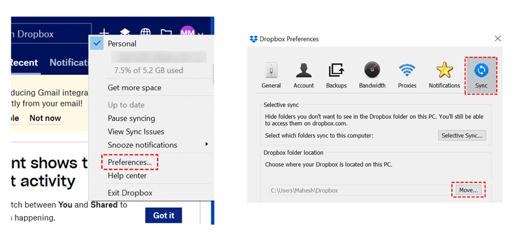This screenshot has width=517, height=238.
Task: Close the Dropbox Preferences window
Action: click(x=498, y=39)
